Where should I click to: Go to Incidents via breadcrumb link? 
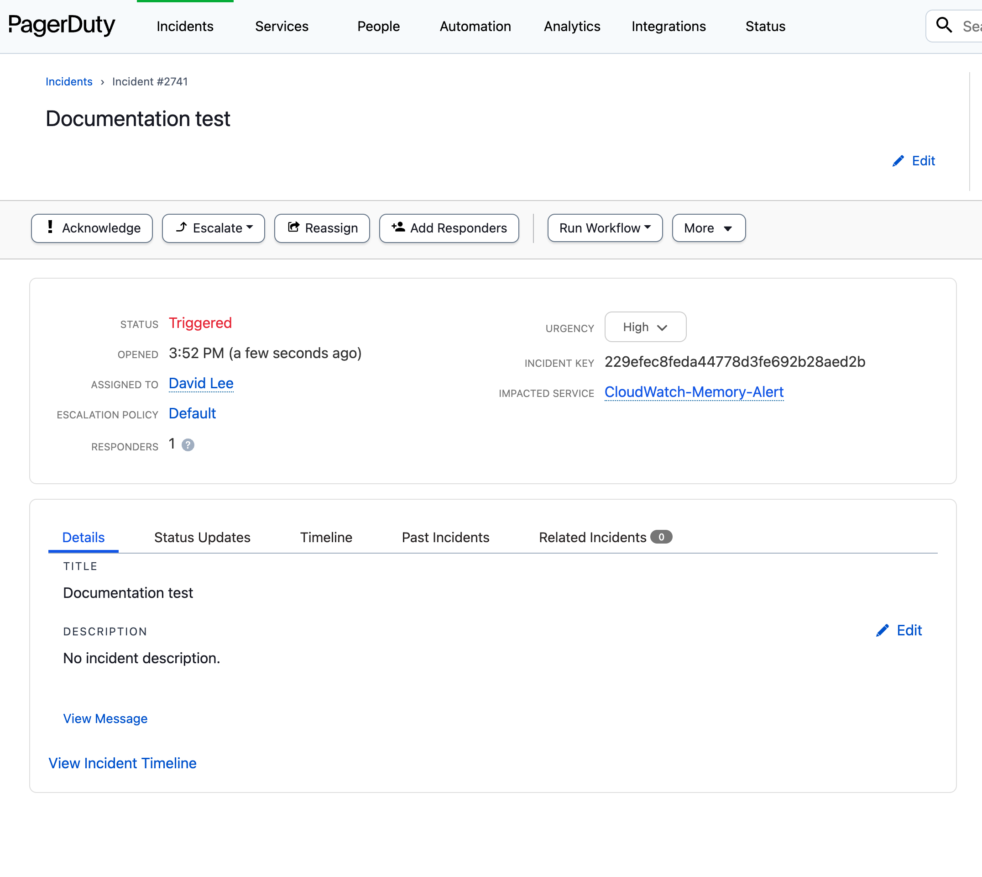click(69, 82)
